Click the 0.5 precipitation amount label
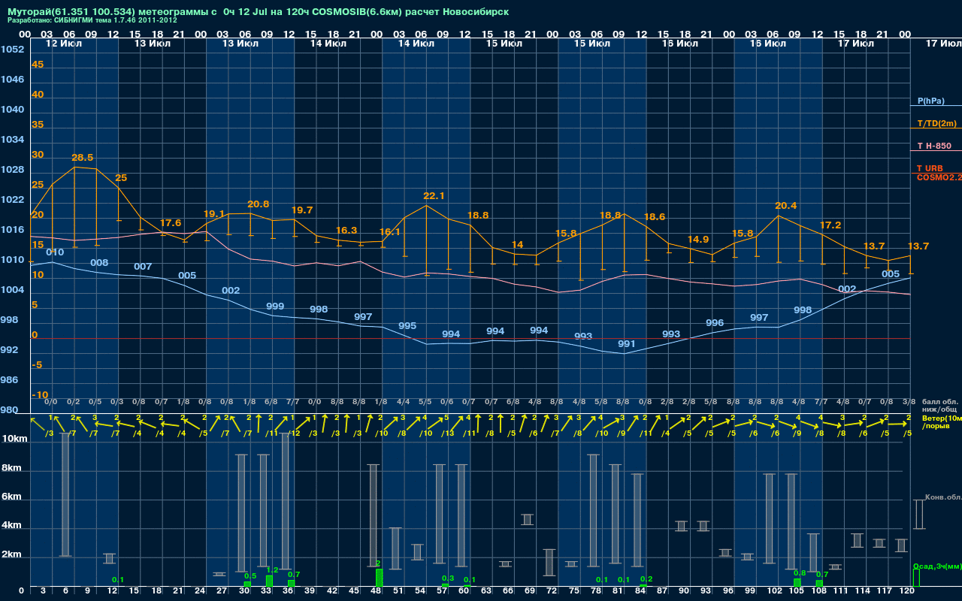Screen dimensions: 962x601 [x=250, y=576]
